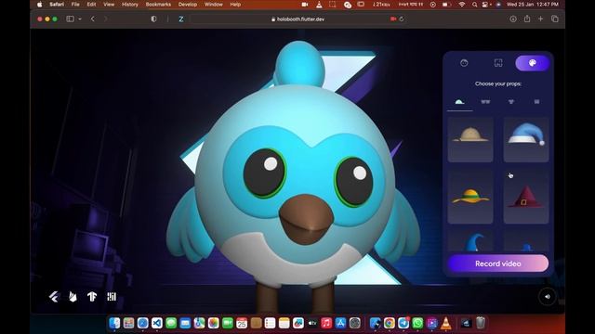Click the camera recording indicator in address bar

393,19
